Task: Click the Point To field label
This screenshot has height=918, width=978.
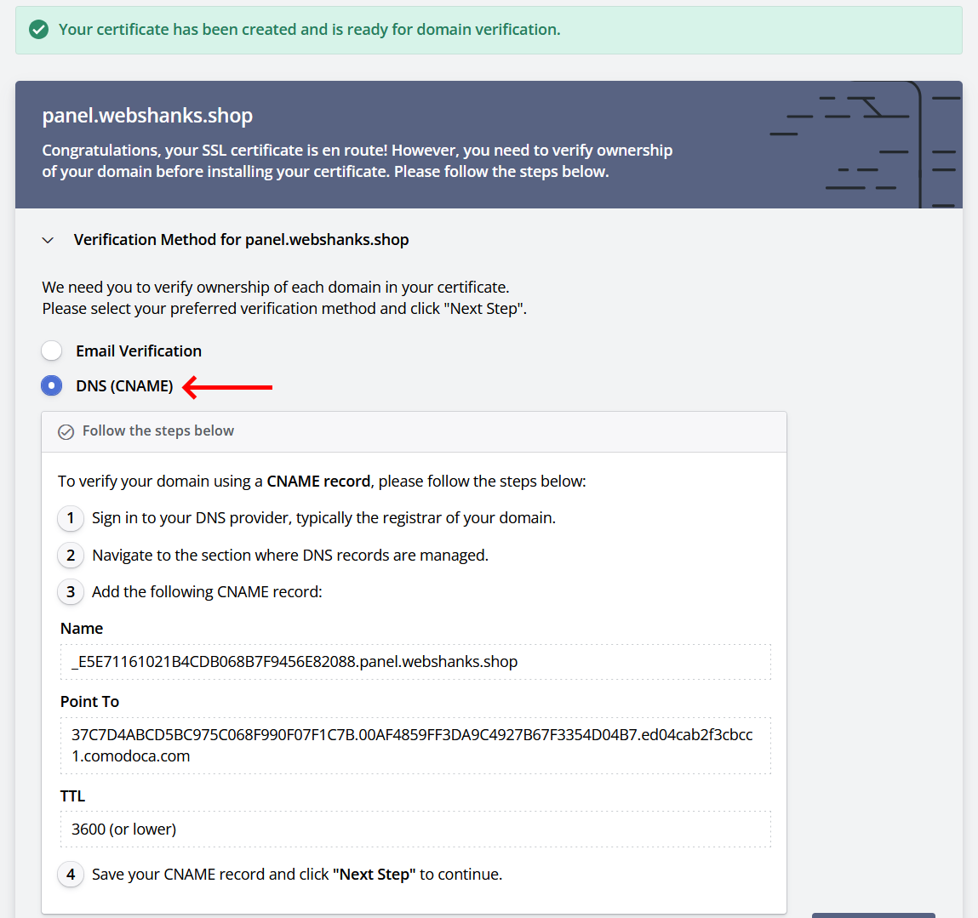Action: coord(90,702)
